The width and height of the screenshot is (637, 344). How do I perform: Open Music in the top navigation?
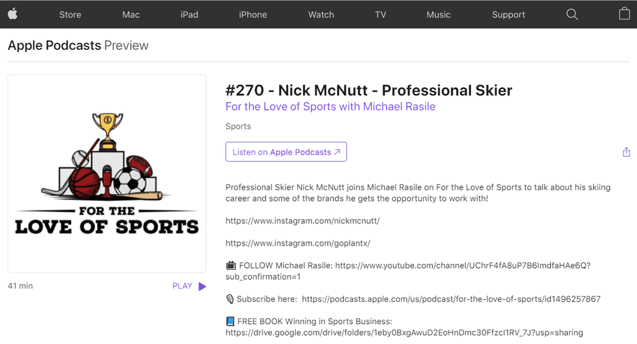[x=439, y=15]
